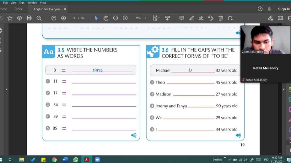Click the page number field showing 19

point(74,18)
